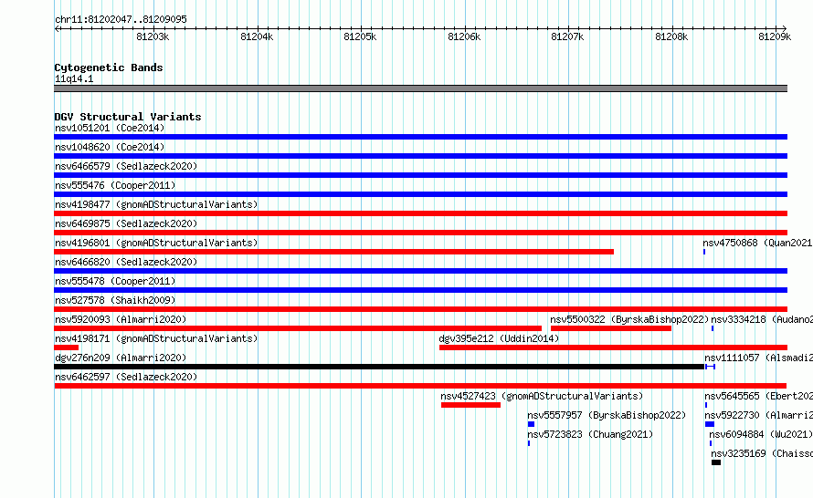Click the blue bar of nsv1051201

[420, 137]
